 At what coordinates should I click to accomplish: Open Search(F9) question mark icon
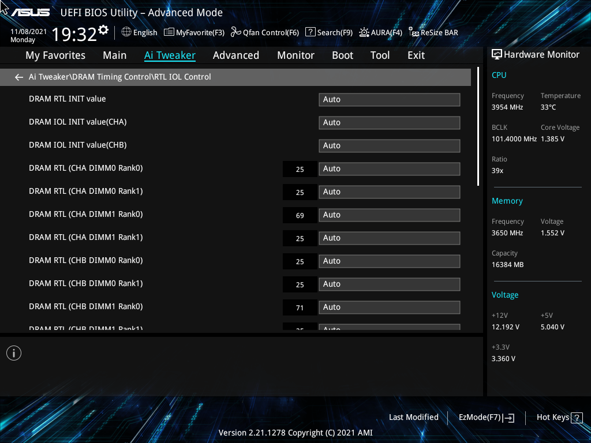(x=310, y=32)
